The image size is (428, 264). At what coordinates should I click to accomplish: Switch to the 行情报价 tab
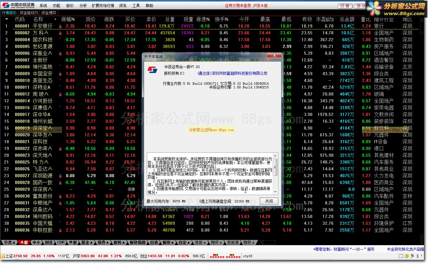click(9, 13)
